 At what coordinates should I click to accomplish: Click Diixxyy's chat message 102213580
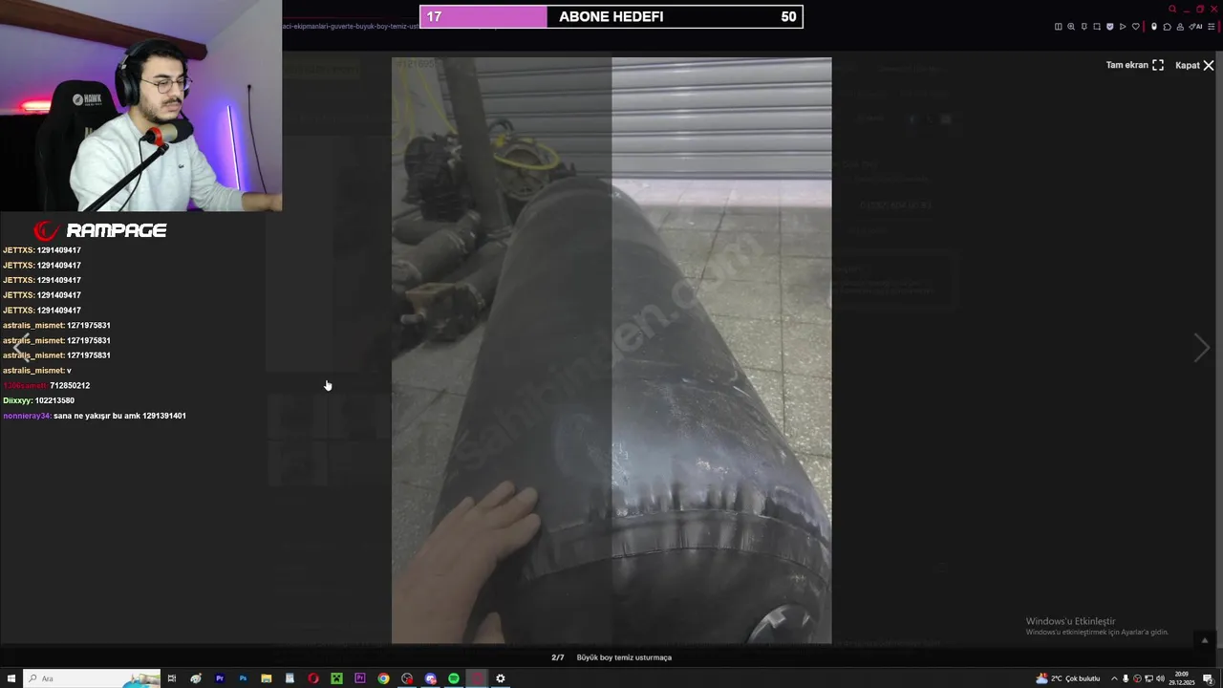coord(38,400)
